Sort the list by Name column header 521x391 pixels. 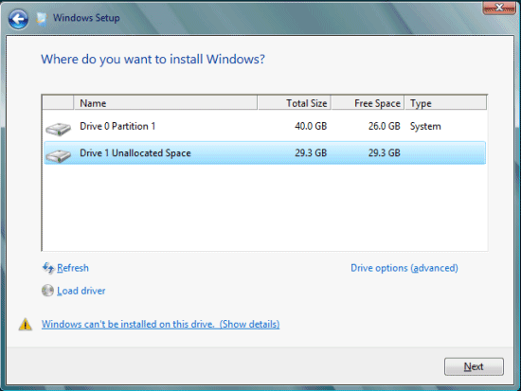coord(165,103)
